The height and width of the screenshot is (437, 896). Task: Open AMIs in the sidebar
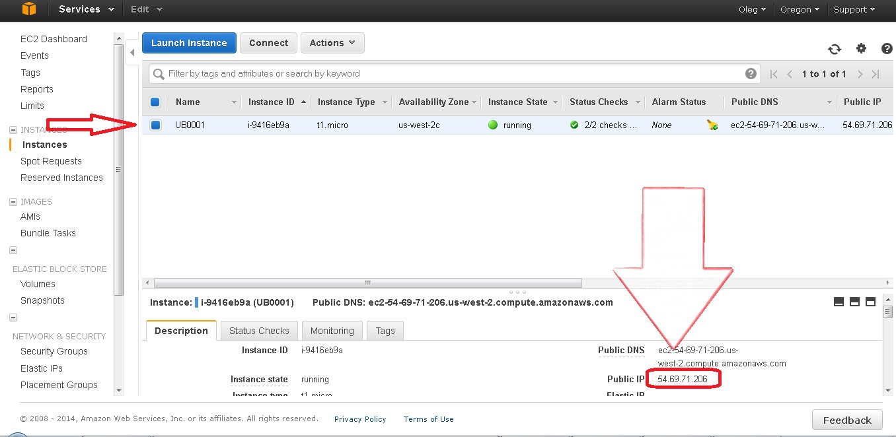click(30, 217)
